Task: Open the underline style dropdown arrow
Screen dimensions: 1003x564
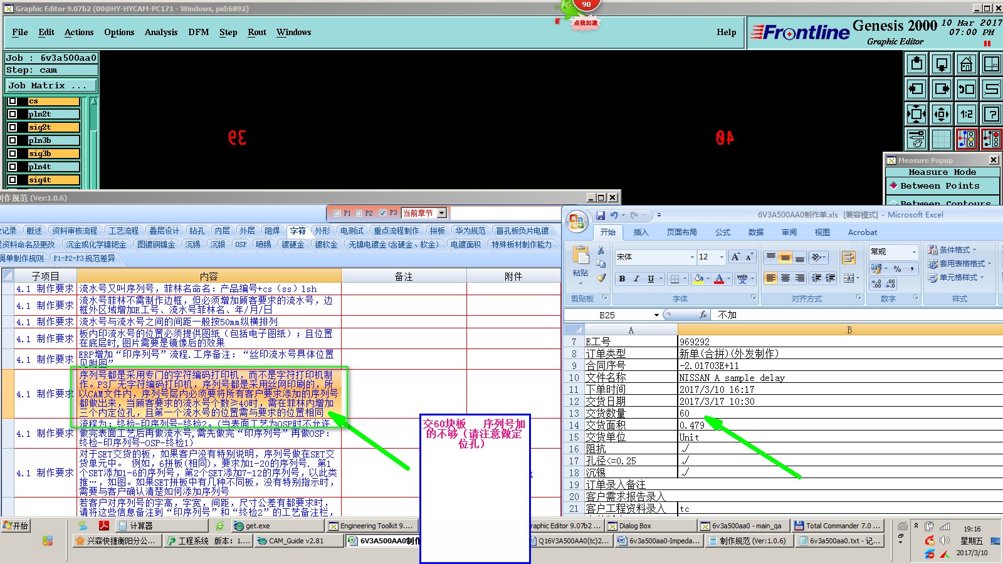Action: point(661,279)
